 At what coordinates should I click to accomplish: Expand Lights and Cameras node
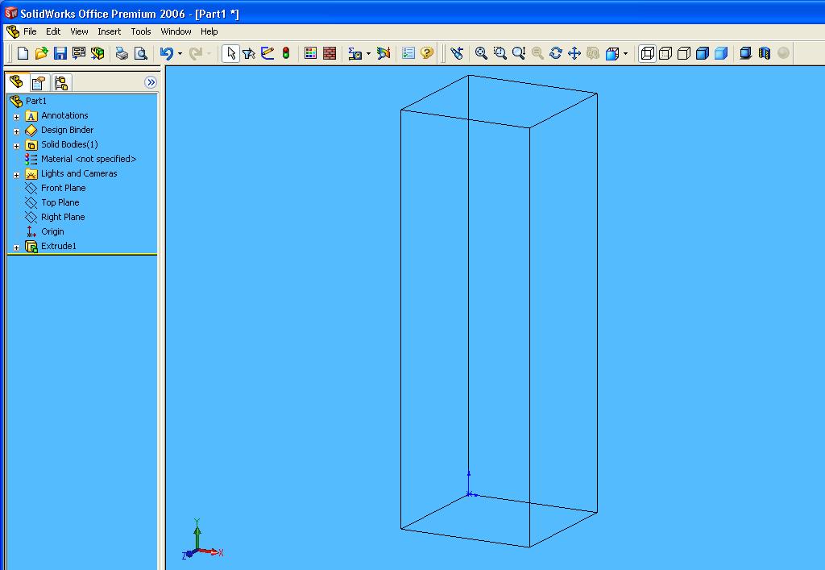tap(16, 175)
